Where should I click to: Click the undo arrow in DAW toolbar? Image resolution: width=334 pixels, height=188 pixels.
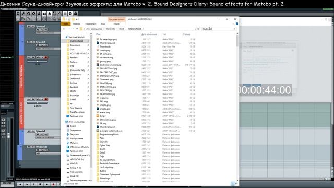point(29,14)
